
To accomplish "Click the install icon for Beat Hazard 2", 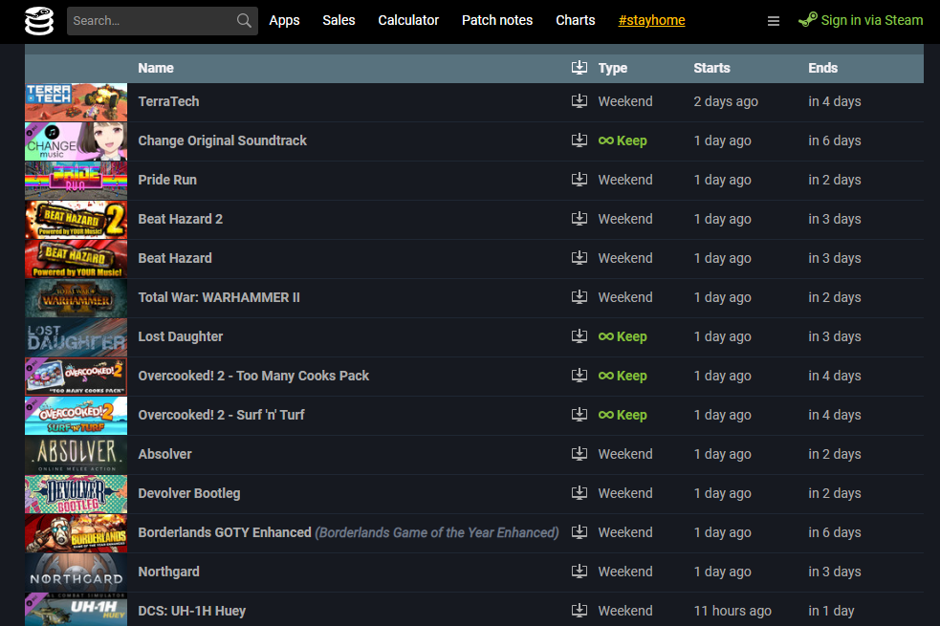I will [579, 219].
